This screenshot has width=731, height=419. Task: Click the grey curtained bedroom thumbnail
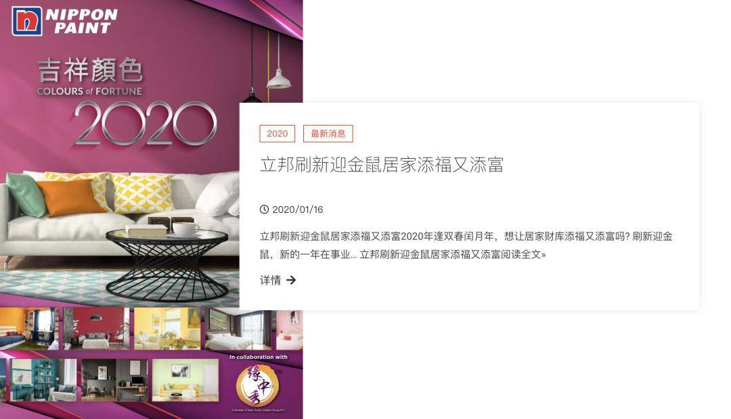coord(238,328)
